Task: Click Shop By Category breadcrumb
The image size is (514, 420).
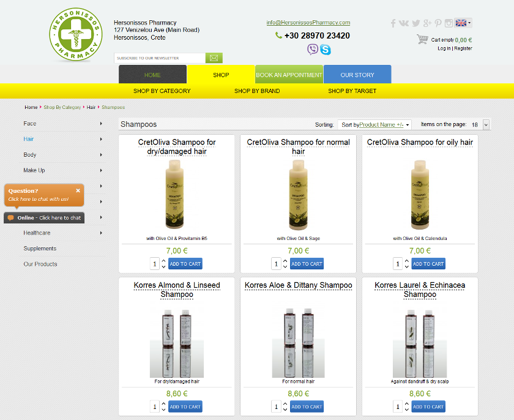Action: 62,107
